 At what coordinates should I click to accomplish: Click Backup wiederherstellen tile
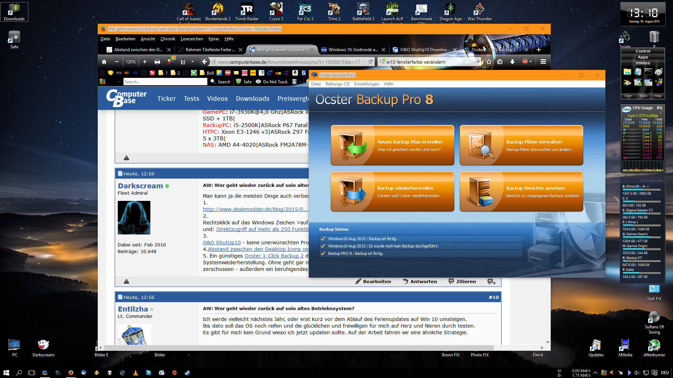click(392, 191)
